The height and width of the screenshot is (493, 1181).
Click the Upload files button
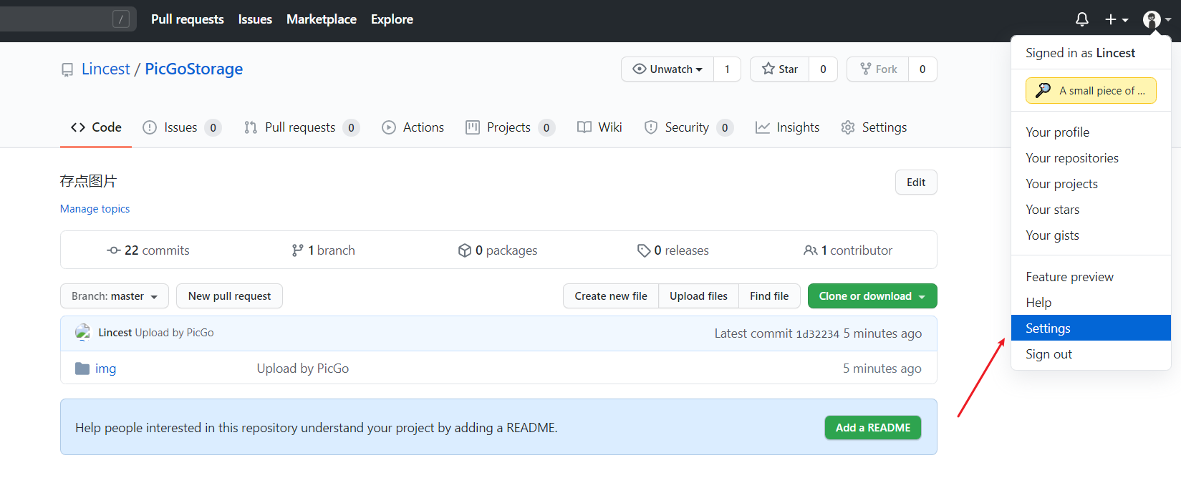tap(698, 296)
